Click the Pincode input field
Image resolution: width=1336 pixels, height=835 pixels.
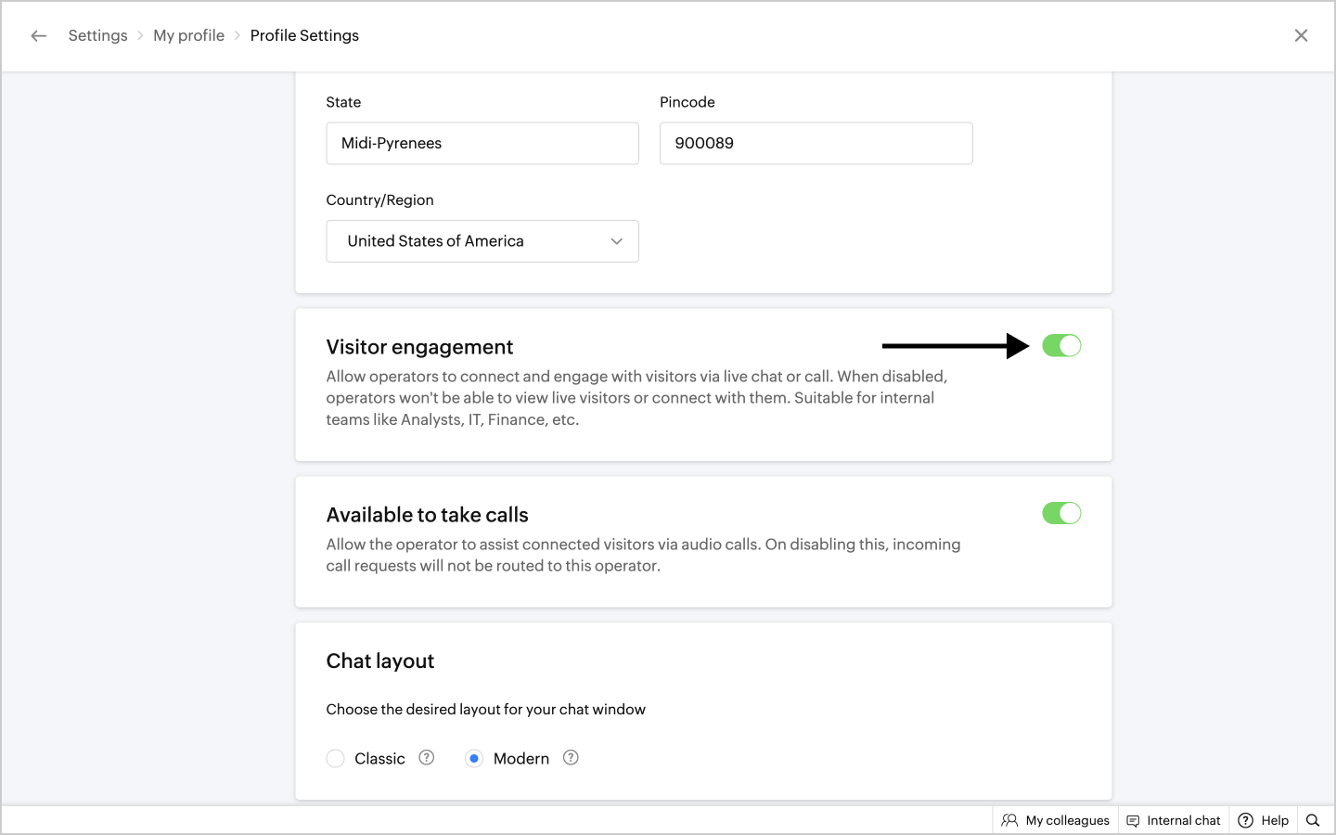click(x=816, y=143)
